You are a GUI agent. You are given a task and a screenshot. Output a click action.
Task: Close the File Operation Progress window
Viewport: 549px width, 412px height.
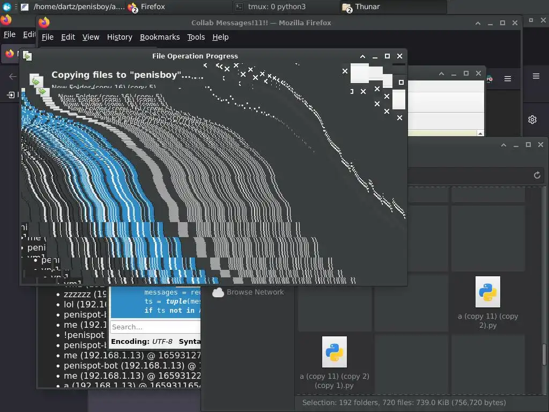tap(399, 56)
